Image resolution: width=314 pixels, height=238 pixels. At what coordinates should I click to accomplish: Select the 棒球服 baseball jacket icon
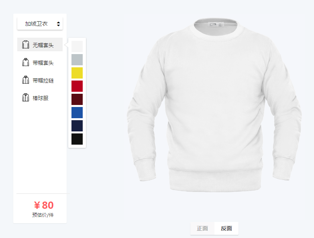(x=25, y=97)
